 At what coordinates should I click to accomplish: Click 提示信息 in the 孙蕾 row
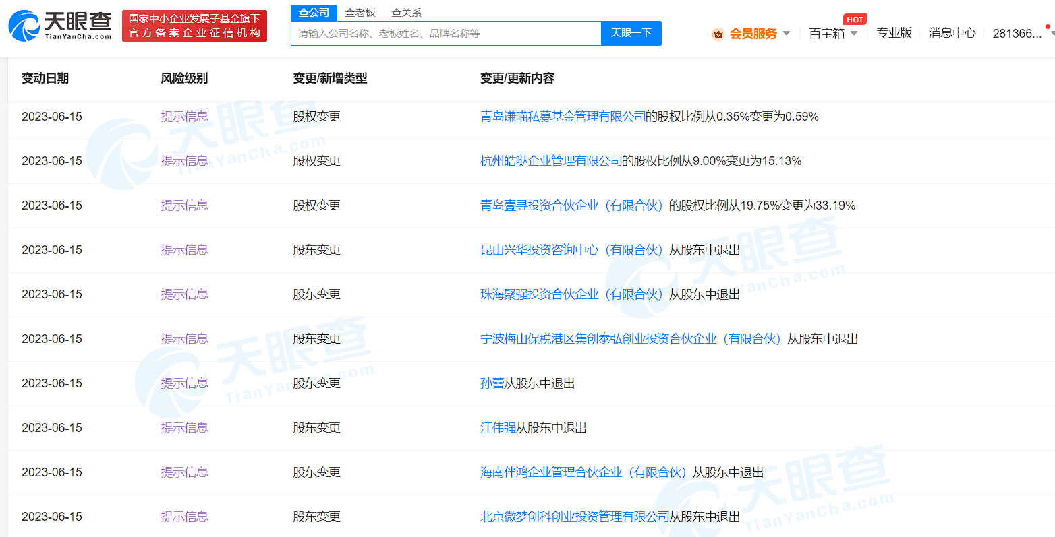coord(184,383)
